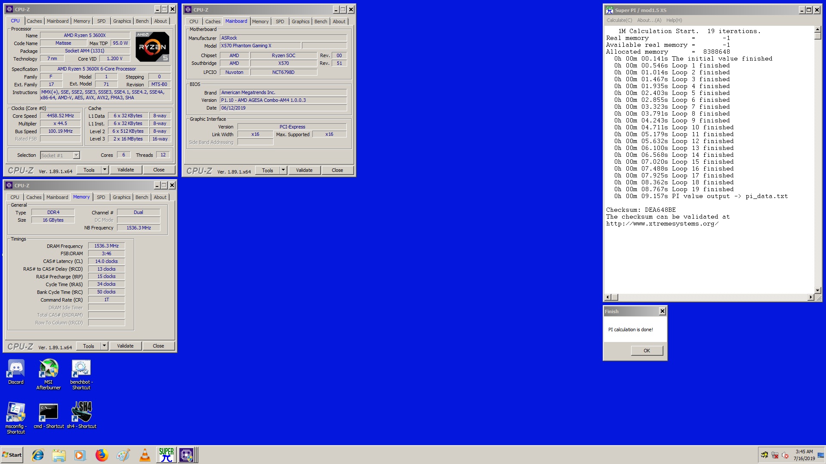The width and height of the screenshot is (826, 464).
Task: Switch to CPU-Z taskbar button
Action: (188, 455)
